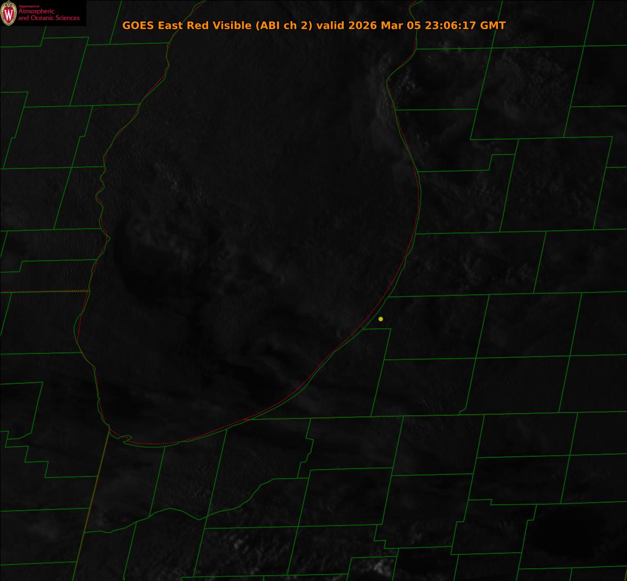Click the horizontal red dotted state line on left
This screenshot has width=627, height=581.
(x=43, y=292)
